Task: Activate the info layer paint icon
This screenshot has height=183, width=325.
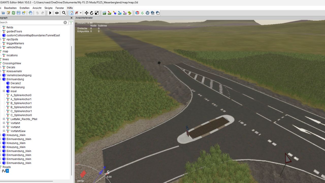Action: click(120, 13)
